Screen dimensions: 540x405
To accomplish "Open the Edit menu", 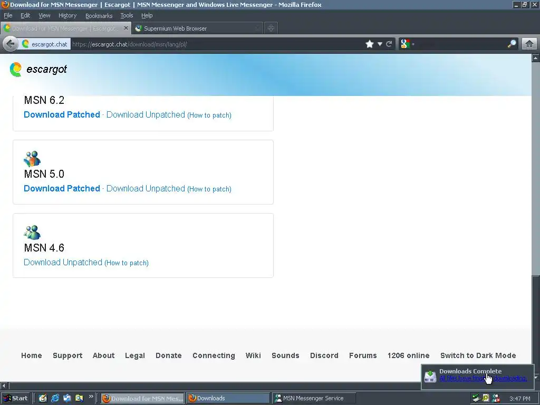I will [x=25, y=15].
